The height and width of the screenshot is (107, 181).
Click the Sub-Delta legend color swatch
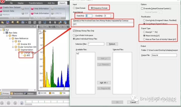(x=39, y=93)
